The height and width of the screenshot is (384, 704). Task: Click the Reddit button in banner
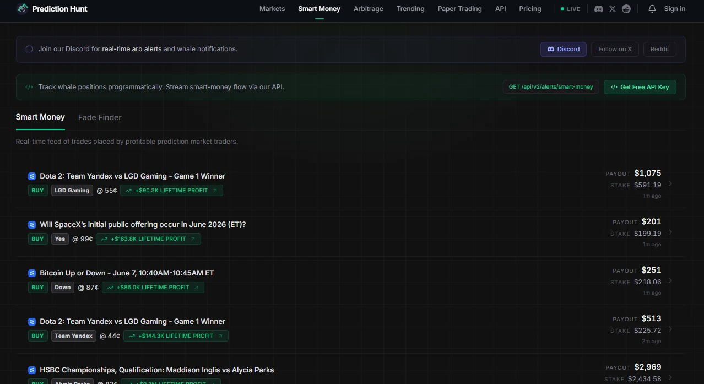point(659,49)
